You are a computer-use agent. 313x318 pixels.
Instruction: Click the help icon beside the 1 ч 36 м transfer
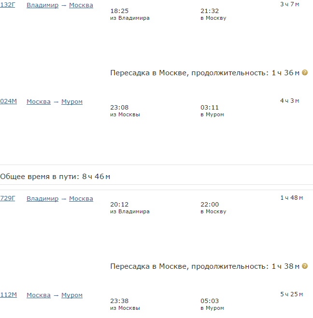[305, 73]
